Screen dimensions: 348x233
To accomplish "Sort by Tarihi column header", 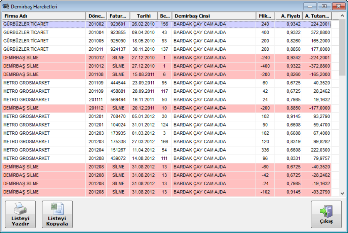I will [143, 16].
